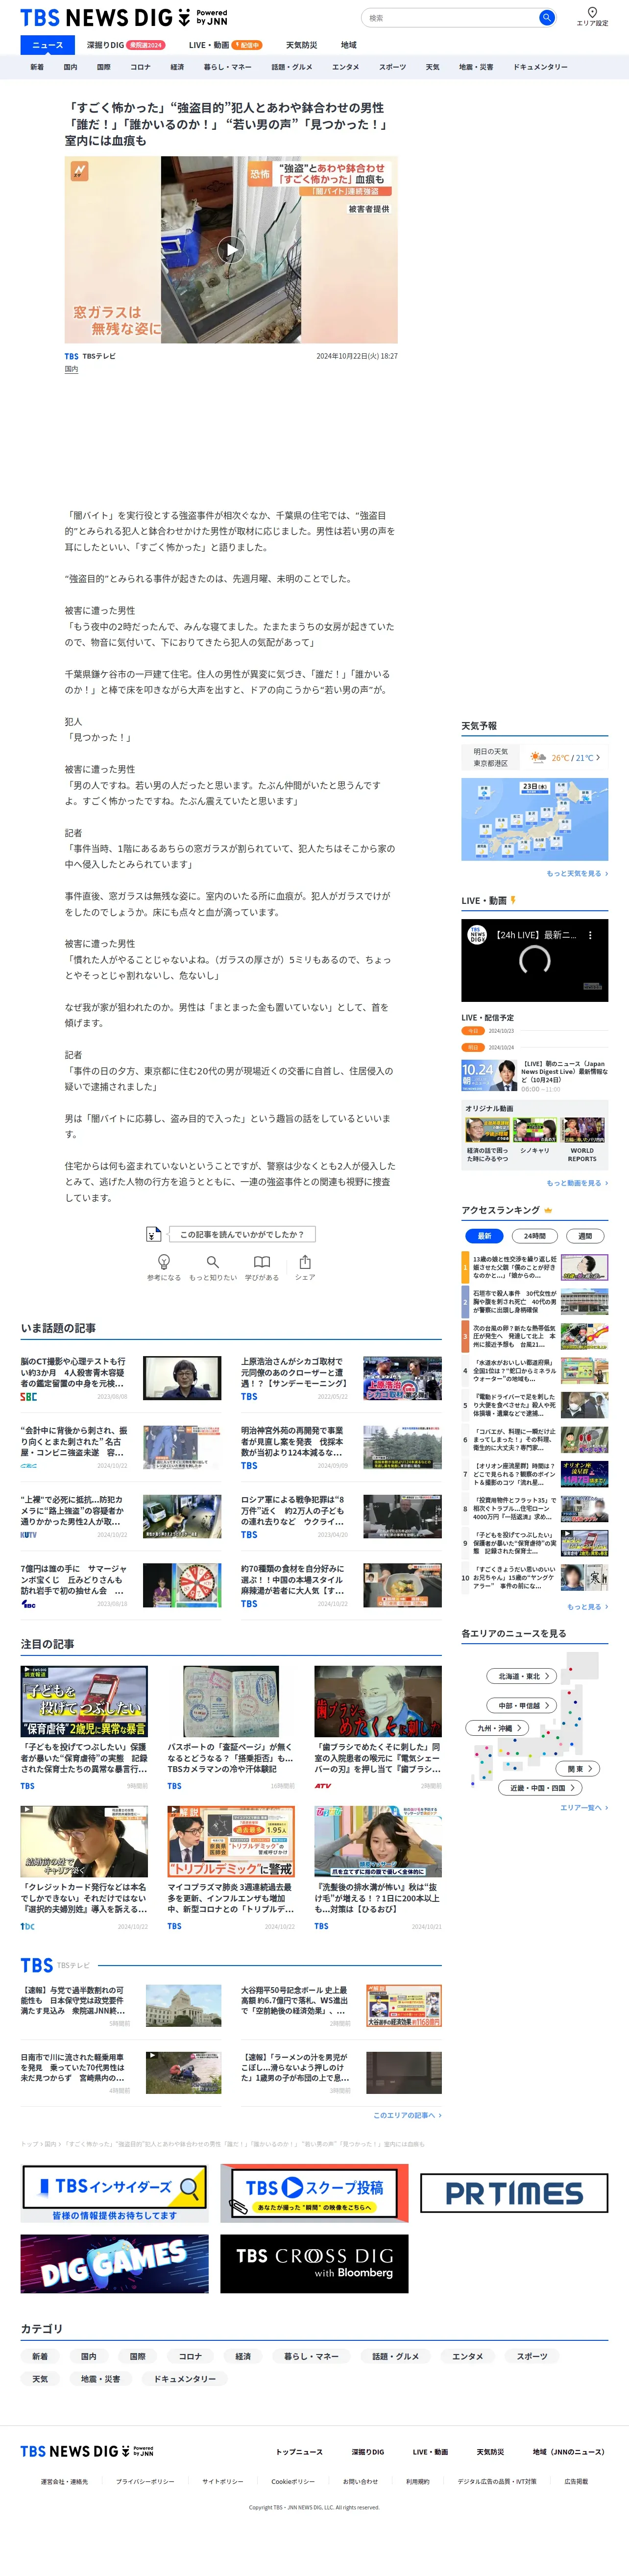Screen dimensions: 629x2576
Task: Open the 歯ブラシでめったくそに刺した article thumbnail
Action: click(377, 1701)
